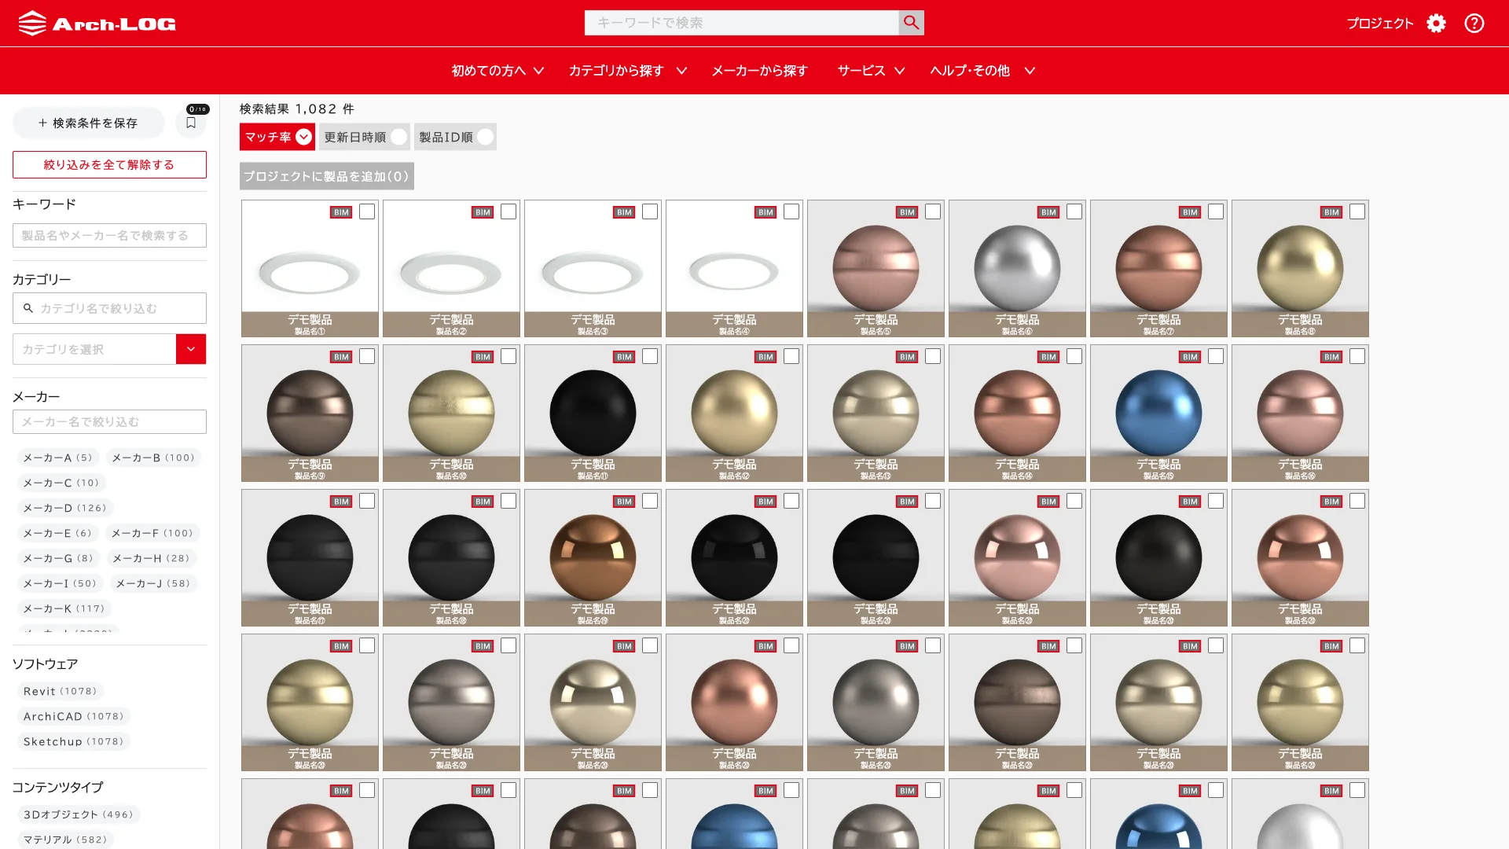Click the saved searches bookmark icon
Viewport: 1509px width, 849px height.
(191, 123)
